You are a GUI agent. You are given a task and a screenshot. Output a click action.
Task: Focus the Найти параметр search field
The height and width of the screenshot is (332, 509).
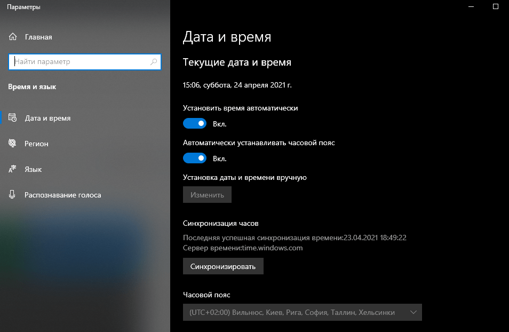tap(80, 62)
